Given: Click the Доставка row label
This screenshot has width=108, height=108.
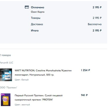Looking at the screenshot, I should point(37,24).
